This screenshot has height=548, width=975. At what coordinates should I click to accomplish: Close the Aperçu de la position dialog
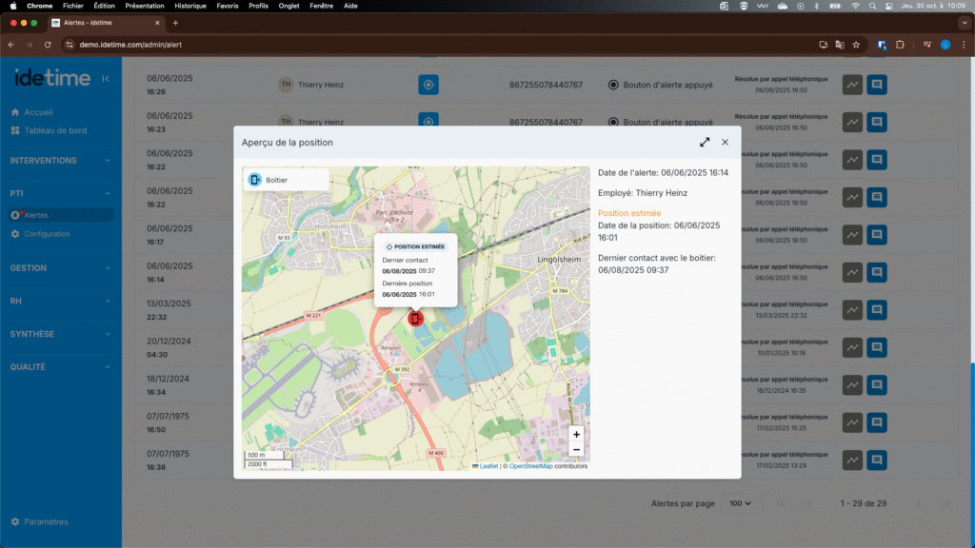pos(725,142)
